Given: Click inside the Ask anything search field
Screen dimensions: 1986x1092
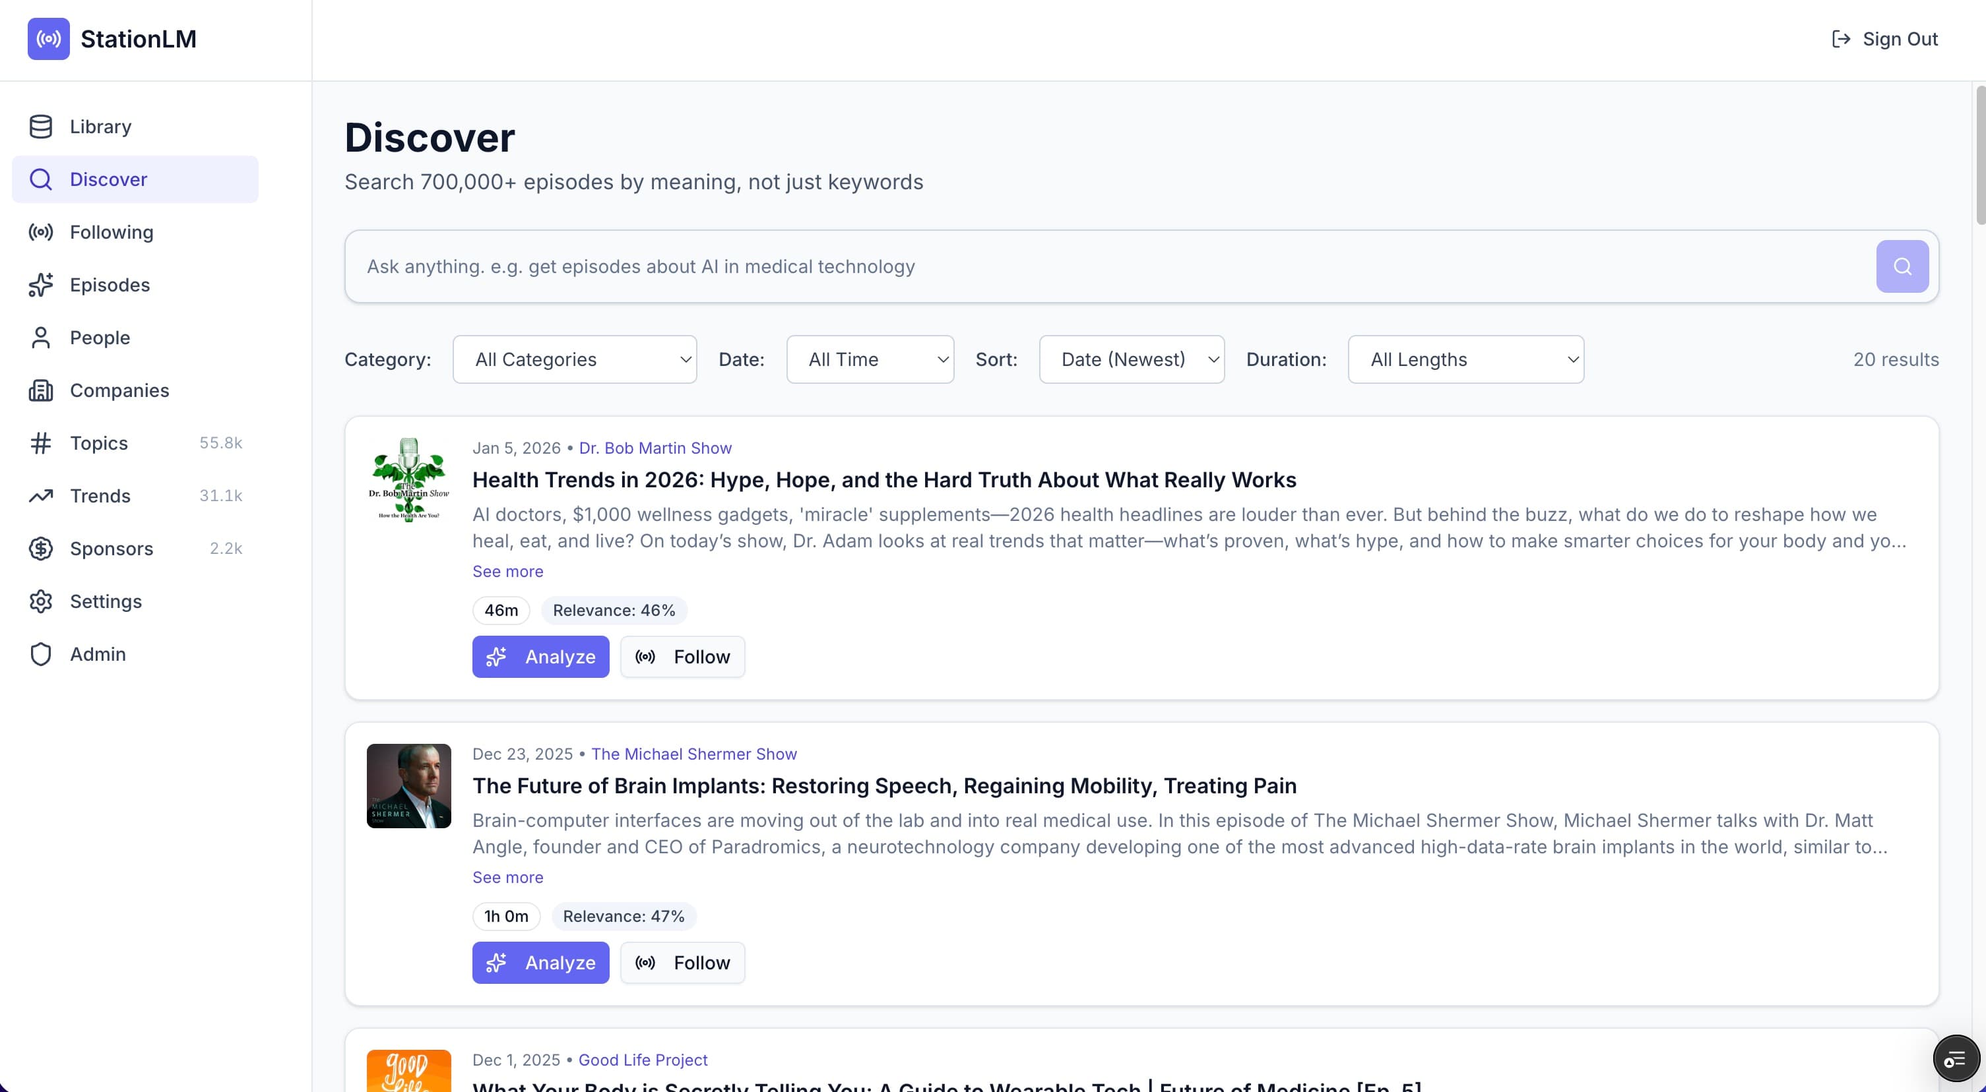Looking at the screenshot, I should (x=925, y=266).
